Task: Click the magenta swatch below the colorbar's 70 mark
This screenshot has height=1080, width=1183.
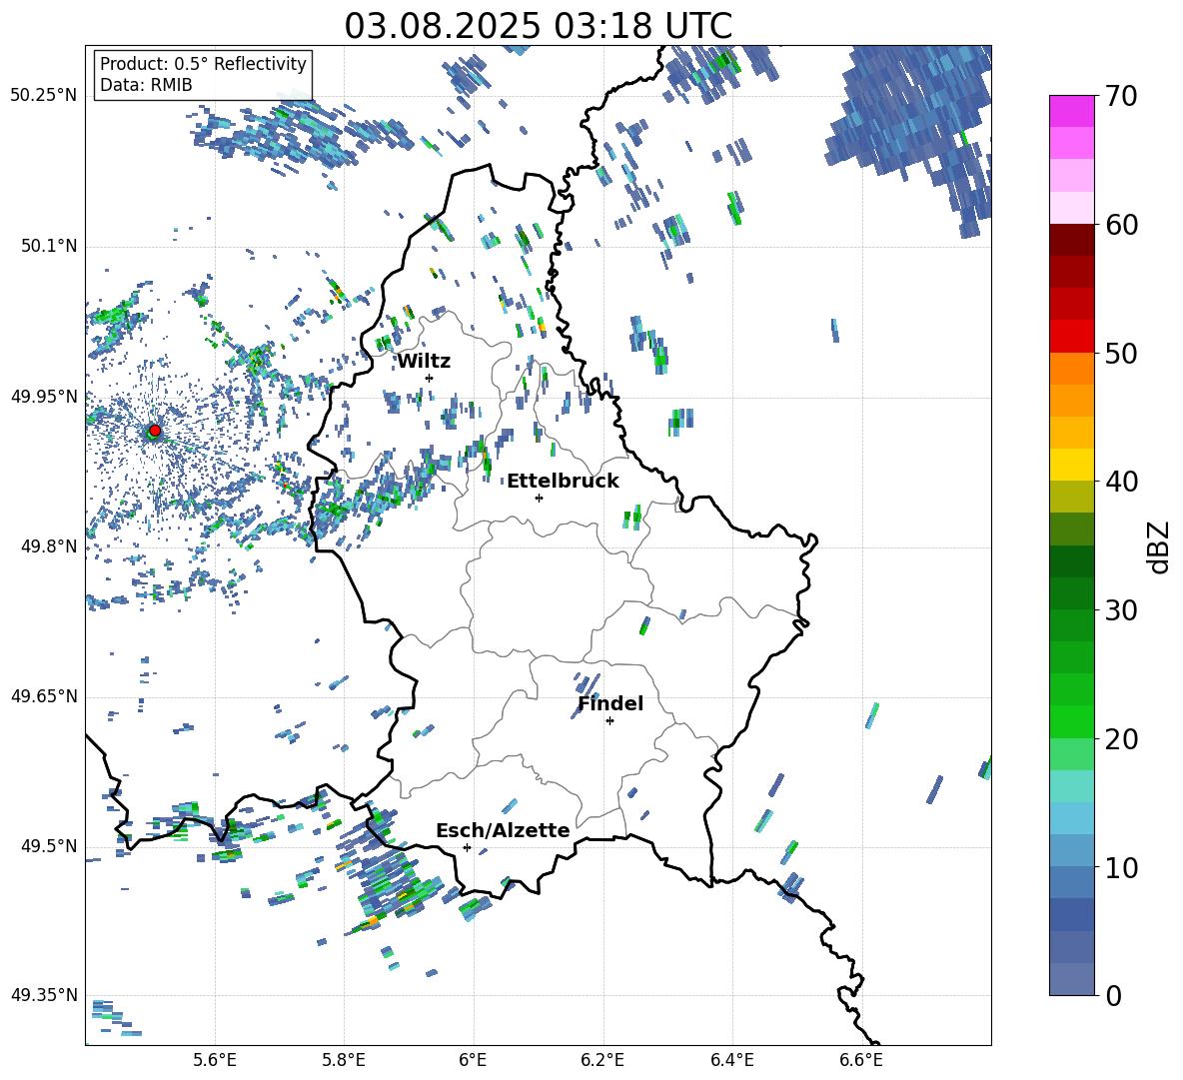Action: click(1071, 112)
